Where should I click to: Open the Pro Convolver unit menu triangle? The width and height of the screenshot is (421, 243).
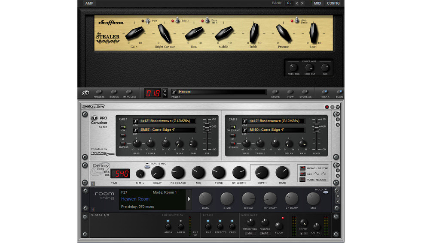pyautogui.click(x=338, y=114)
